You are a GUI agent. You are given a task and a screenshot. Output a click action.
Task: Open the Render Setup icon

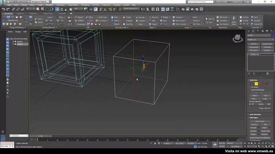click(183, 9)
